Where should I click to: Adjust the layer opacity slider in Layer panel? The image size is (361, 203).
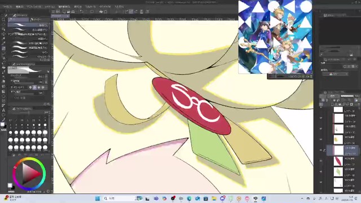[347, 96]
